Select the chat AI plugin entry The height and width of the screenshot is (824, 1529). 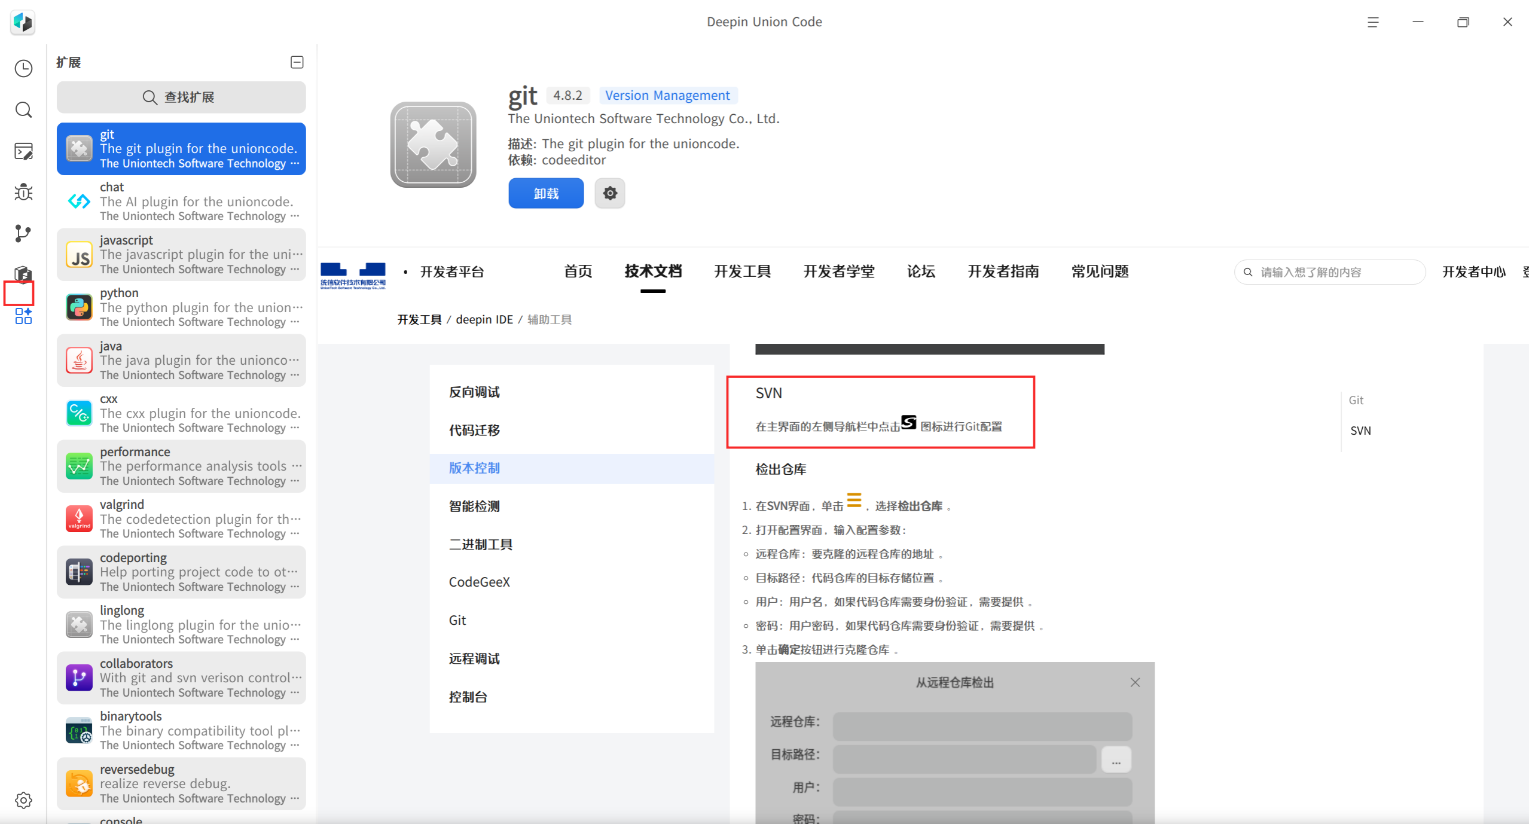(x=181, y=202)
